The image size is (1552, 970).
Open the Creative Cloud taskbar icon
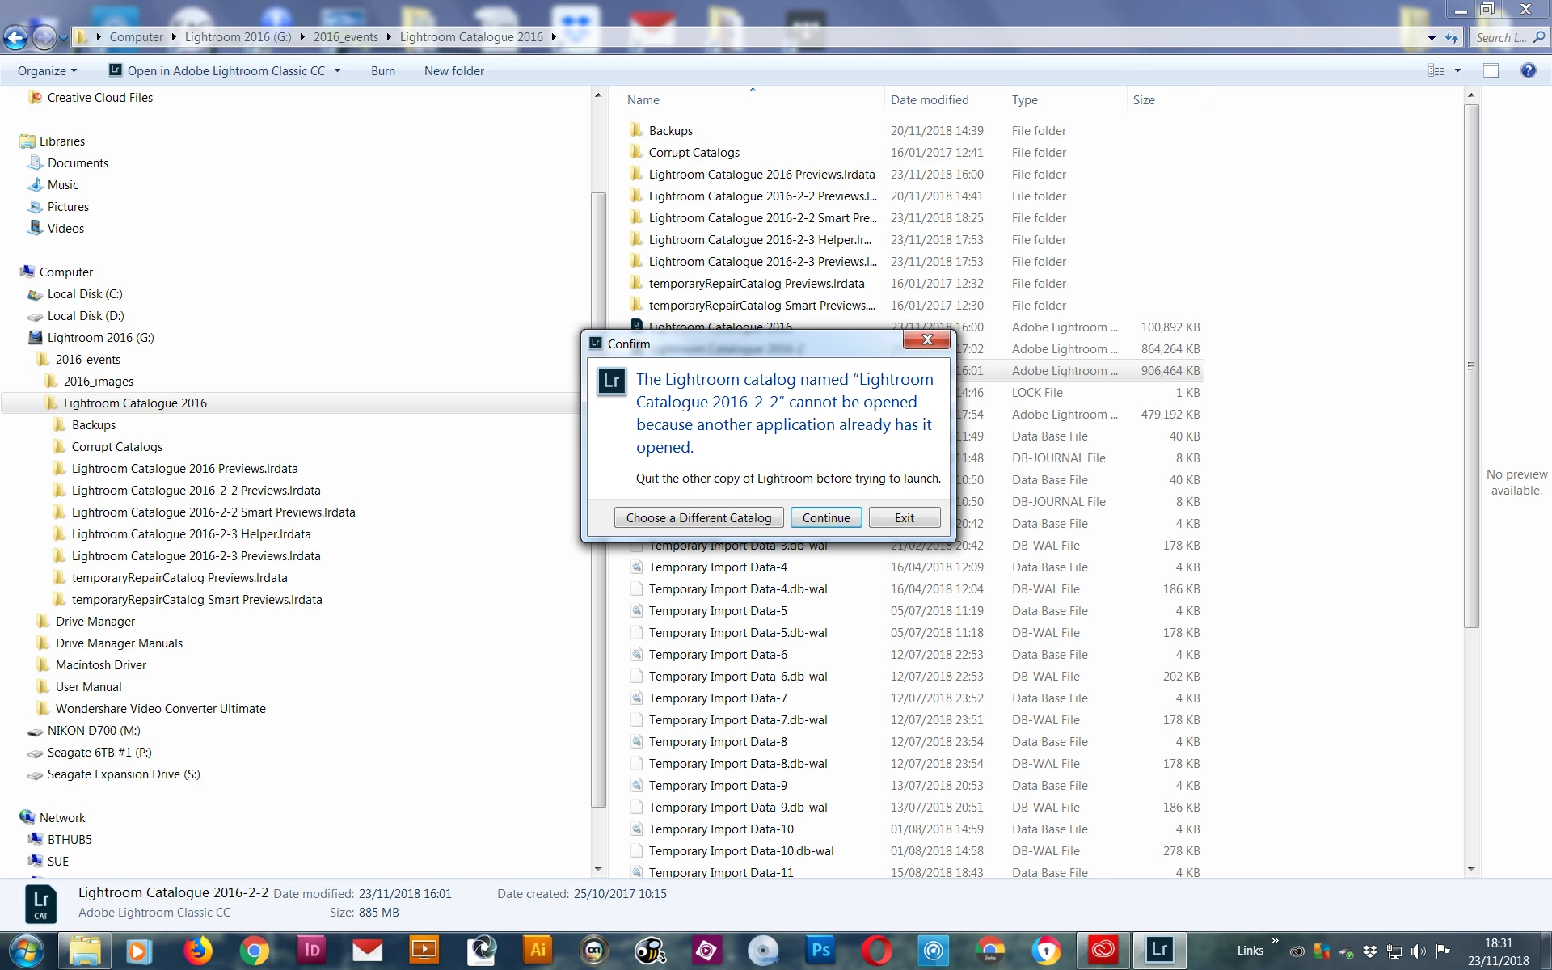[1103, 951]
